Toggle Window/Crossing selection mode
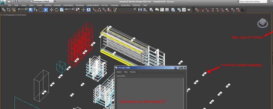 (x=46, y=10)
